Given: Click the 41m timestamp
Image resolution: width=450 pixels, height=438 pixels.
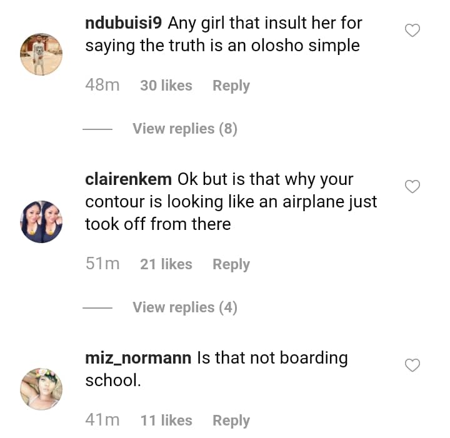Looking at the screenshot, I should point(102,421).
